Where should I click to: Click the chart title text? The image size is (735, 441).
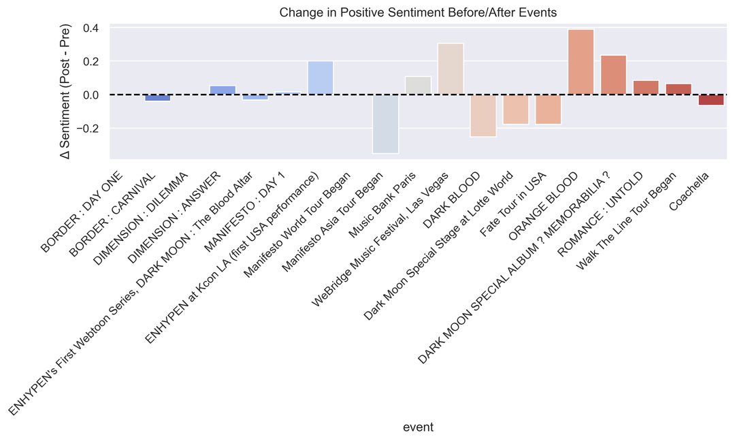click(418, 12)
